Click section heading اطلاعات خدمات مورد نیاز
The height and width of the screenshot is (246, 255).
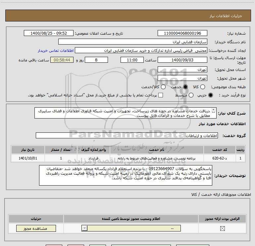point(222,124)
